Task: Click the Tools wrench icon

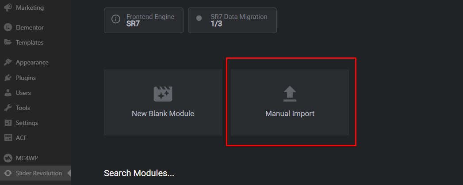Action: 8,108
